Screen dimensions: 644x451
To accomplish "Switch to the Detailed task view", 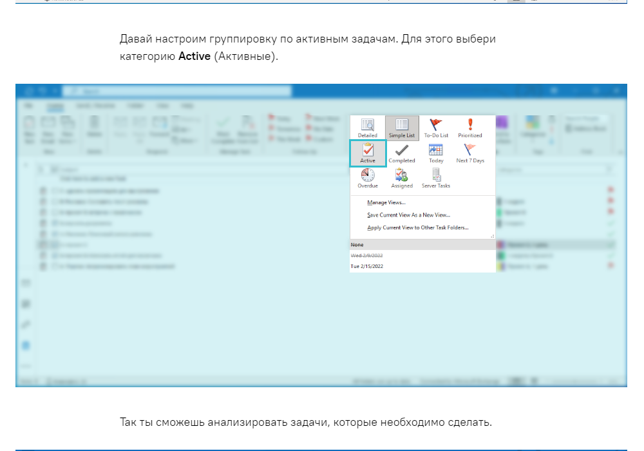I will pyautogui.click(x=368, y=128).
